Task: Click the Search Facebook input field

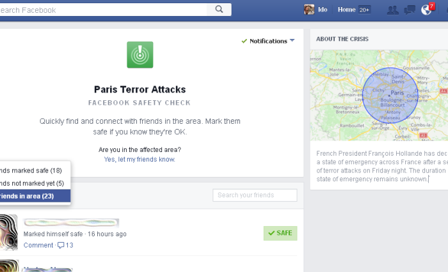Action: pos(103,10)
